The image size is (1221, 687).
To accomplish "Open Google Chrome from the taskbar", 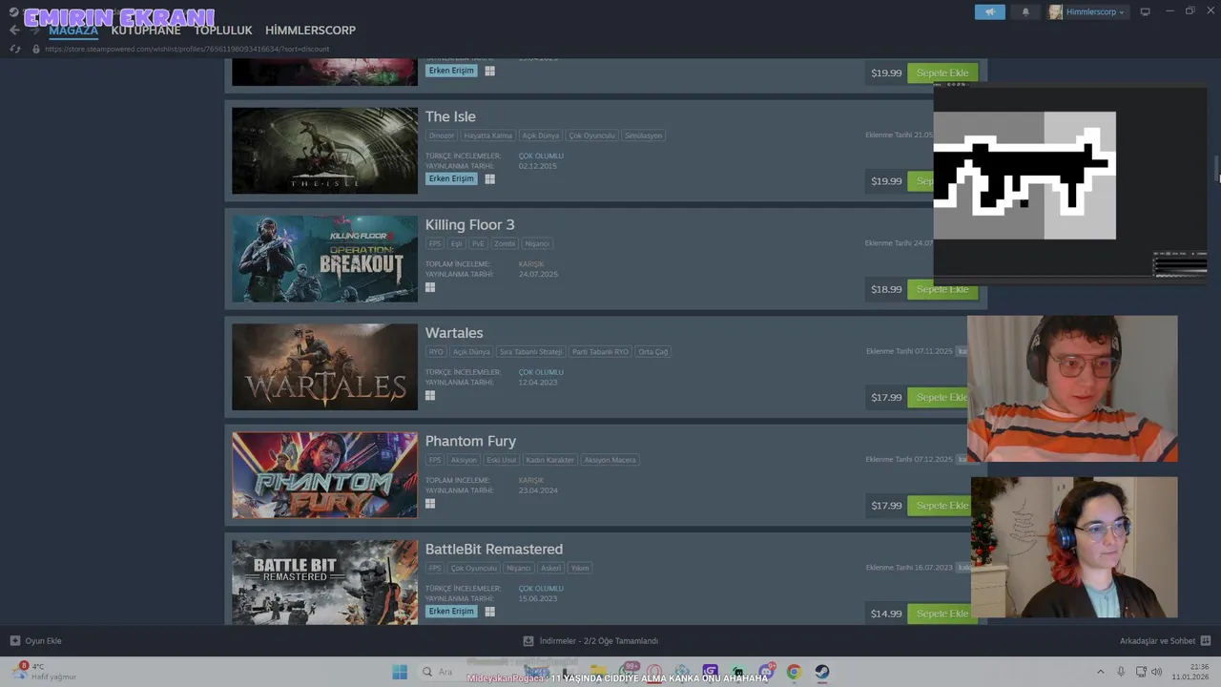I will tap(794, 672).
